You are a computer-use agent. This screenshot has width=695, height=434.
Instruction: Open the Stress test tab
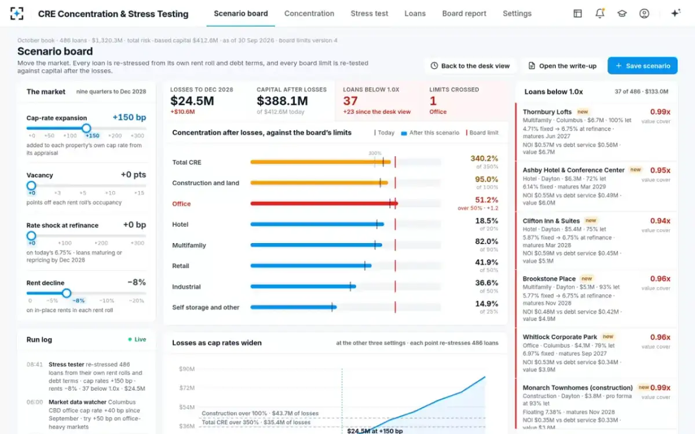pyautogui.click(x=370, y=13)
